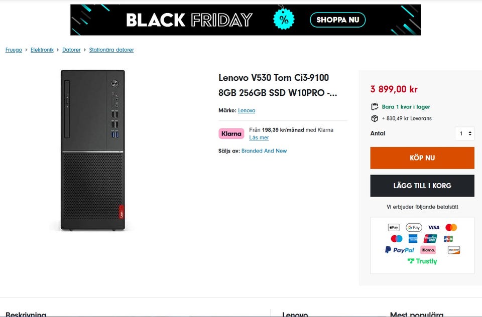This screenshot has width=482, height=317.
Task: Click the delivery box icon beside Leverans
Action: [375, 118]
